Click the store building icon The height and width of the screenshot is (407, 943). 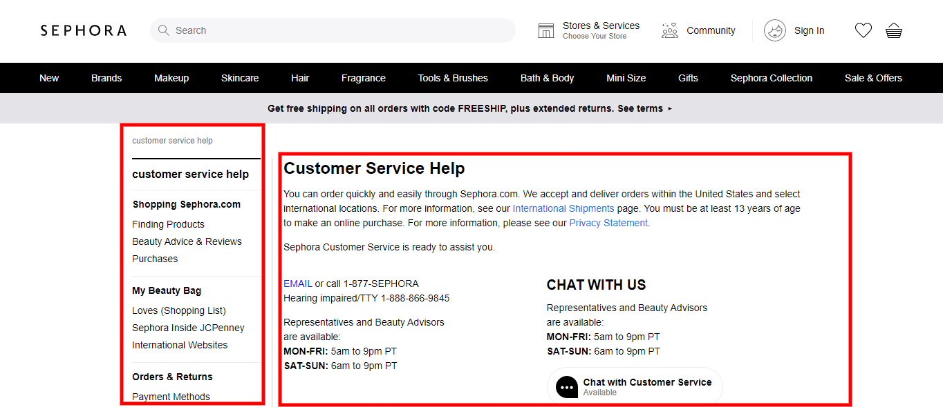click(x=546, y=30)
